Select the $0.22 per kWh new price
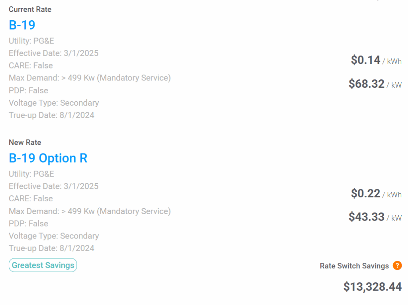Viewport: 408px width, 305px height. pos(376,193)
